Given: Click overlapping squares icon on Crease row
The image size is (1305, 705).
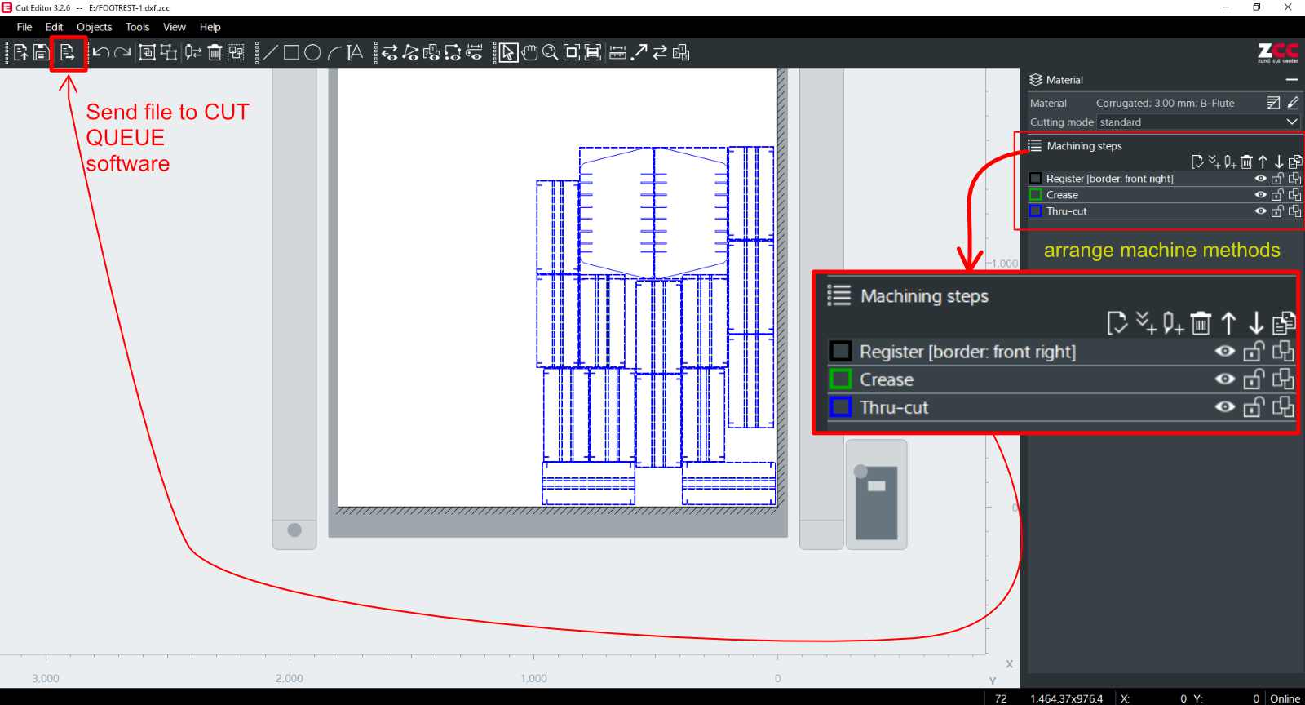Looking at the screenshot, I should 1294,195.
